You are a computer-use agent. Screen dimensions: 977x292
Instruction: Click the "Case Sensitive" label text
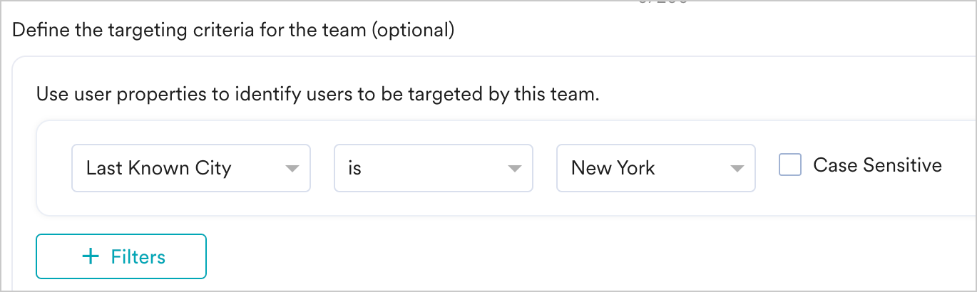[877, 166]
